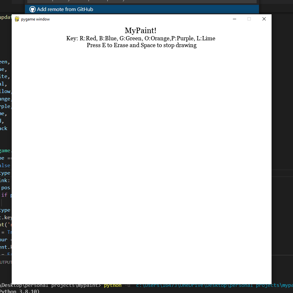Click the GitHub logo icon
Viewport: 293px width, 293px height.
[32, 9]
